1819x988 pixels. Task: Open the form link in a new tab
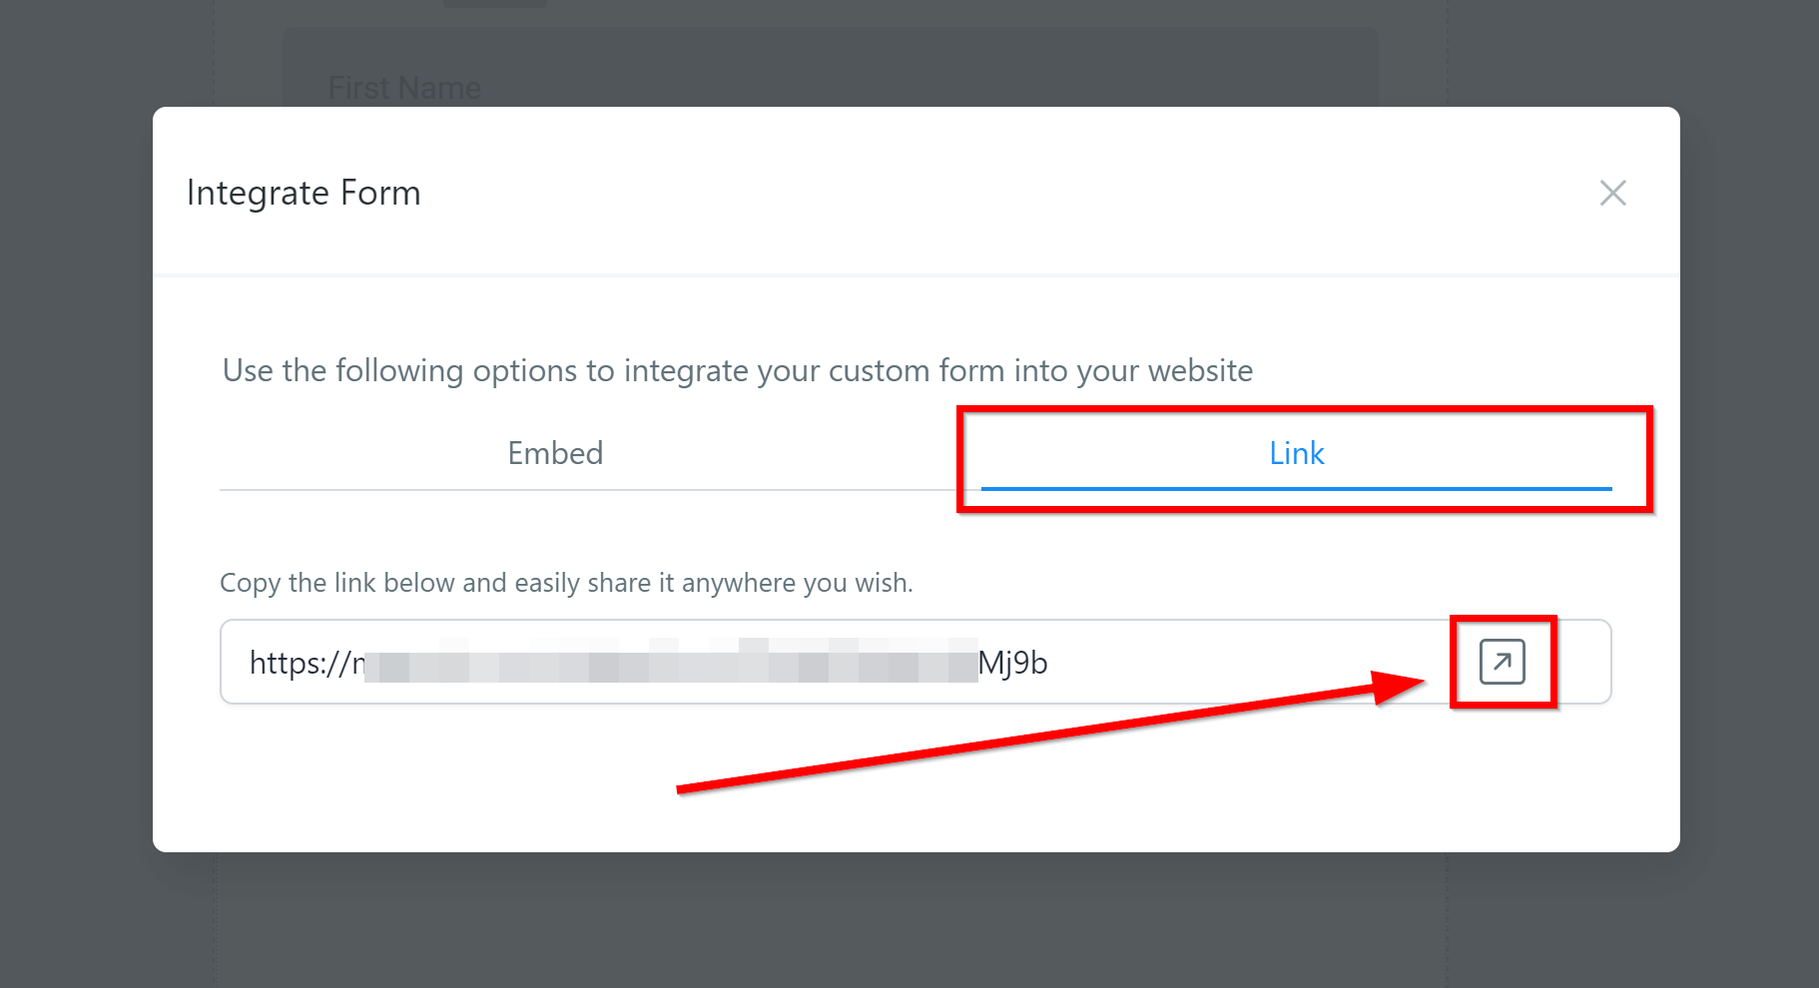click(1502, 662)
